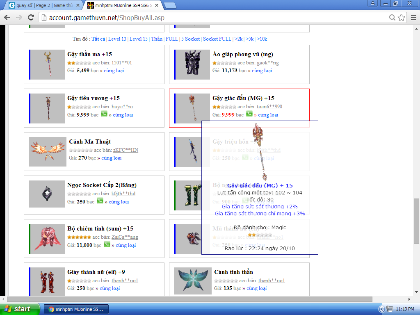Open the Gậy thần ma +15 item image
Viewport: 420px width, 315px height.
click(47, 64)
